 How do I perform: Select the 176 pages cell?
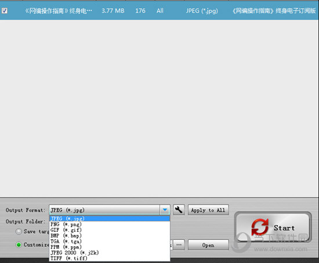tap(140, 10)
